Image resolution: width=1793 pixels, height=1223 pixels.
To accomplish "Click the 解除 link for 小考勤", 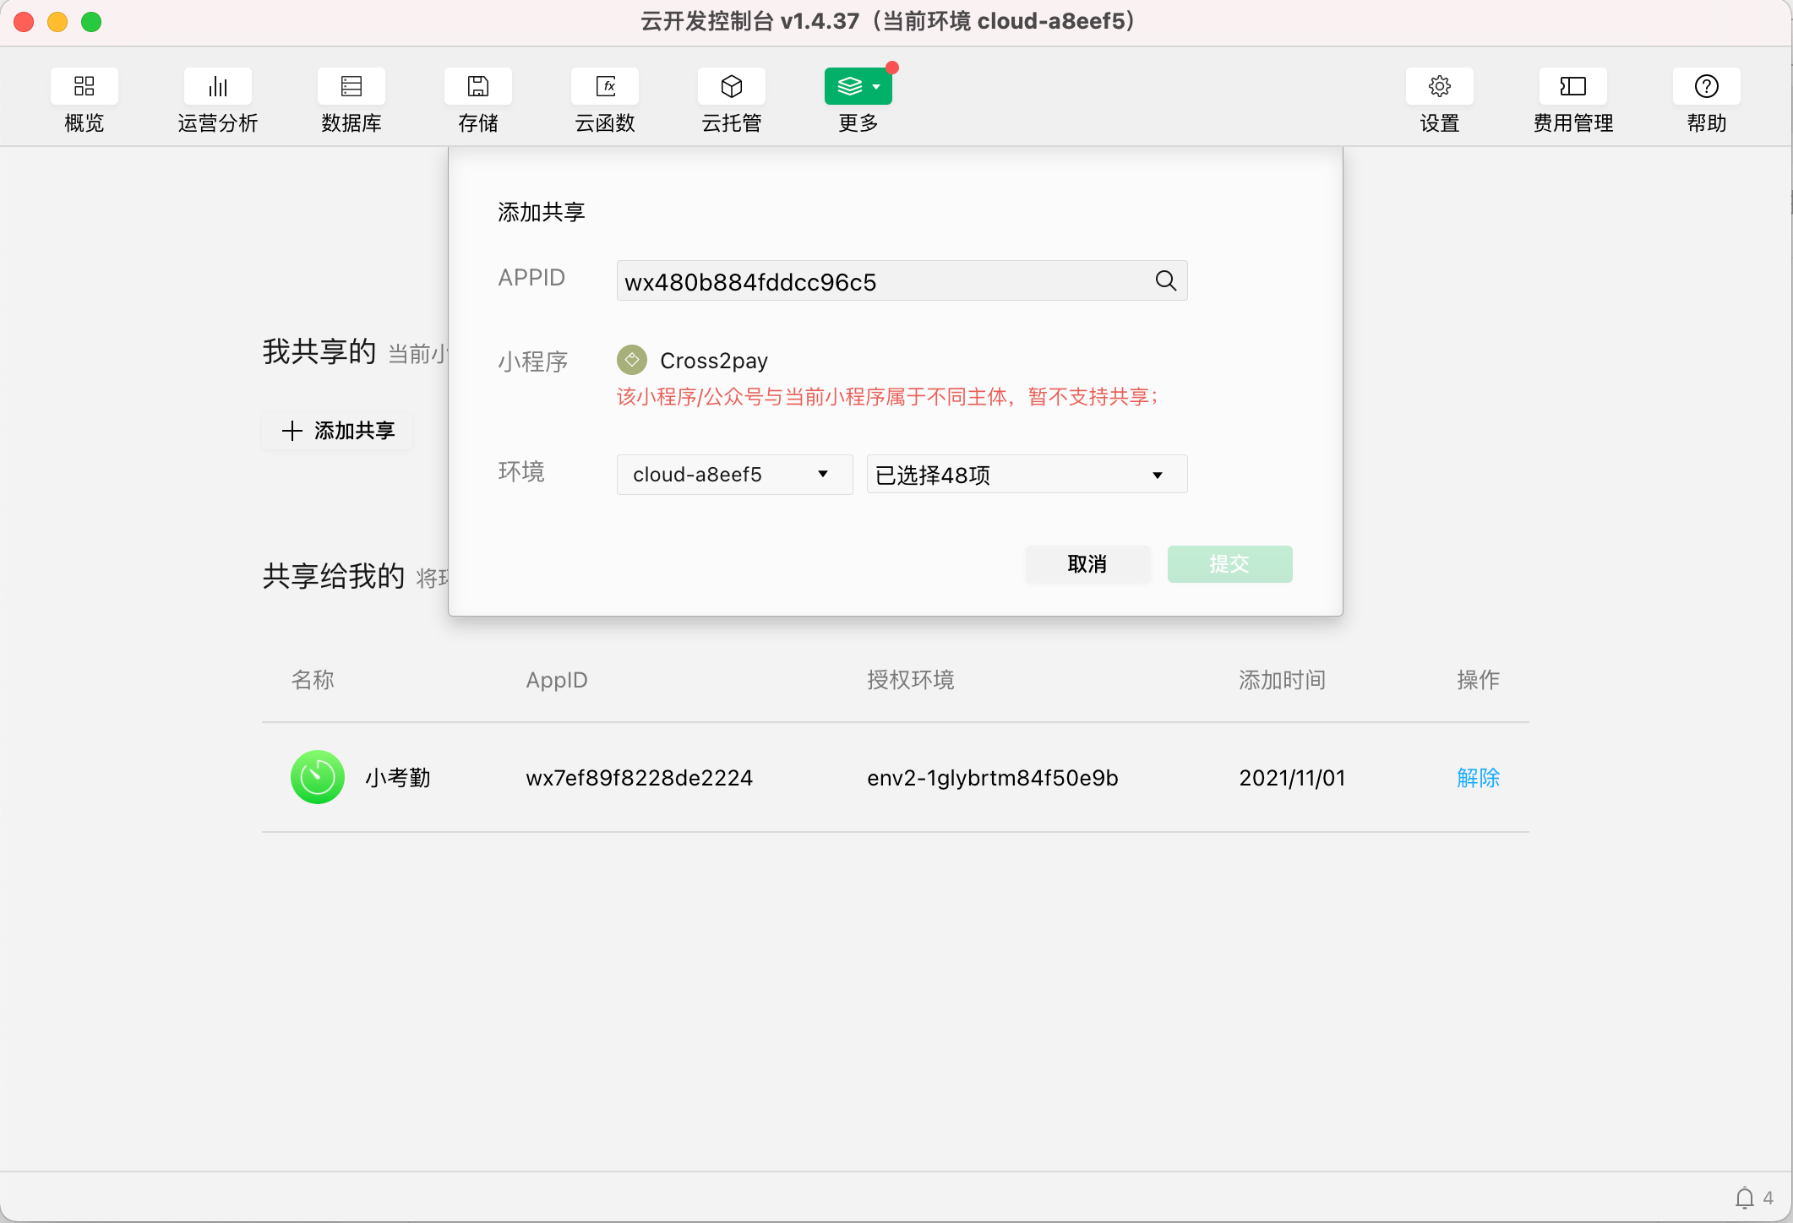I will click(x=1478, y=778).
